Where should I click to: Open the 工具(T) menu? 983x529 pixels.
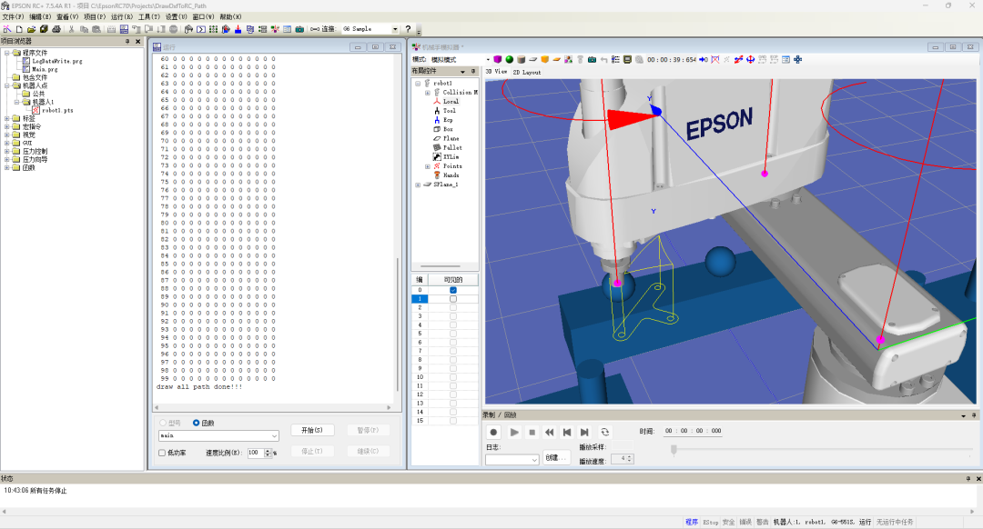(148, 17)
